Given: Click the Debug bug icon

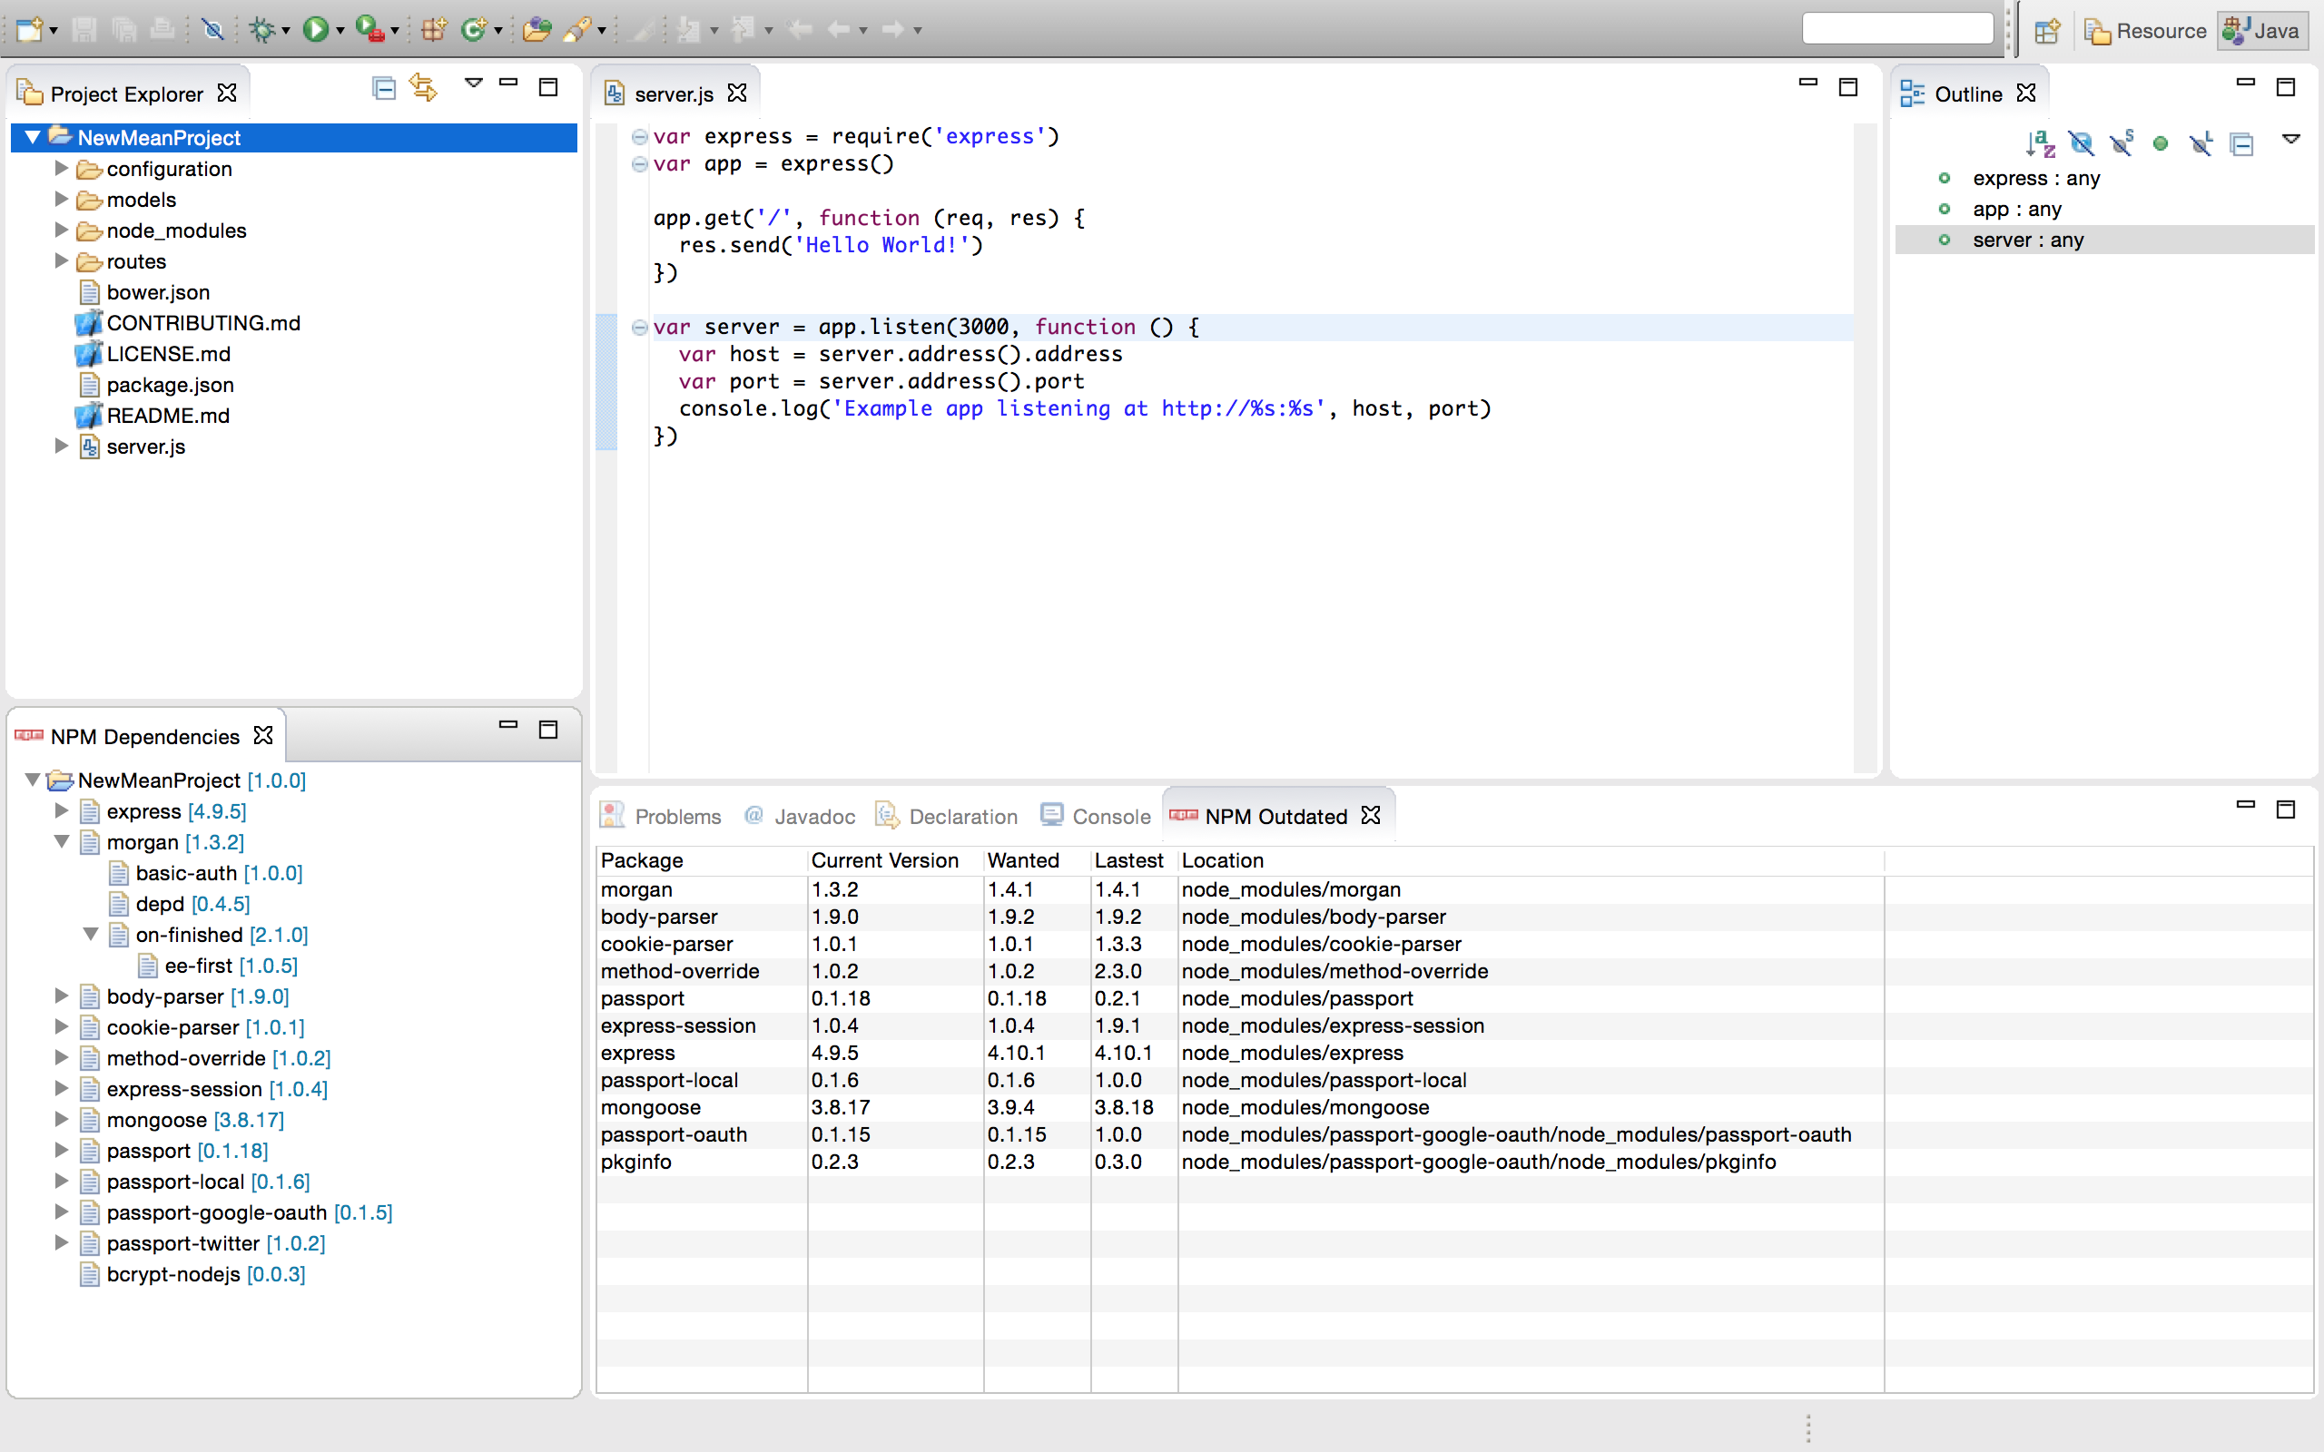Looking at the screenshot, I should click(261, 30).
